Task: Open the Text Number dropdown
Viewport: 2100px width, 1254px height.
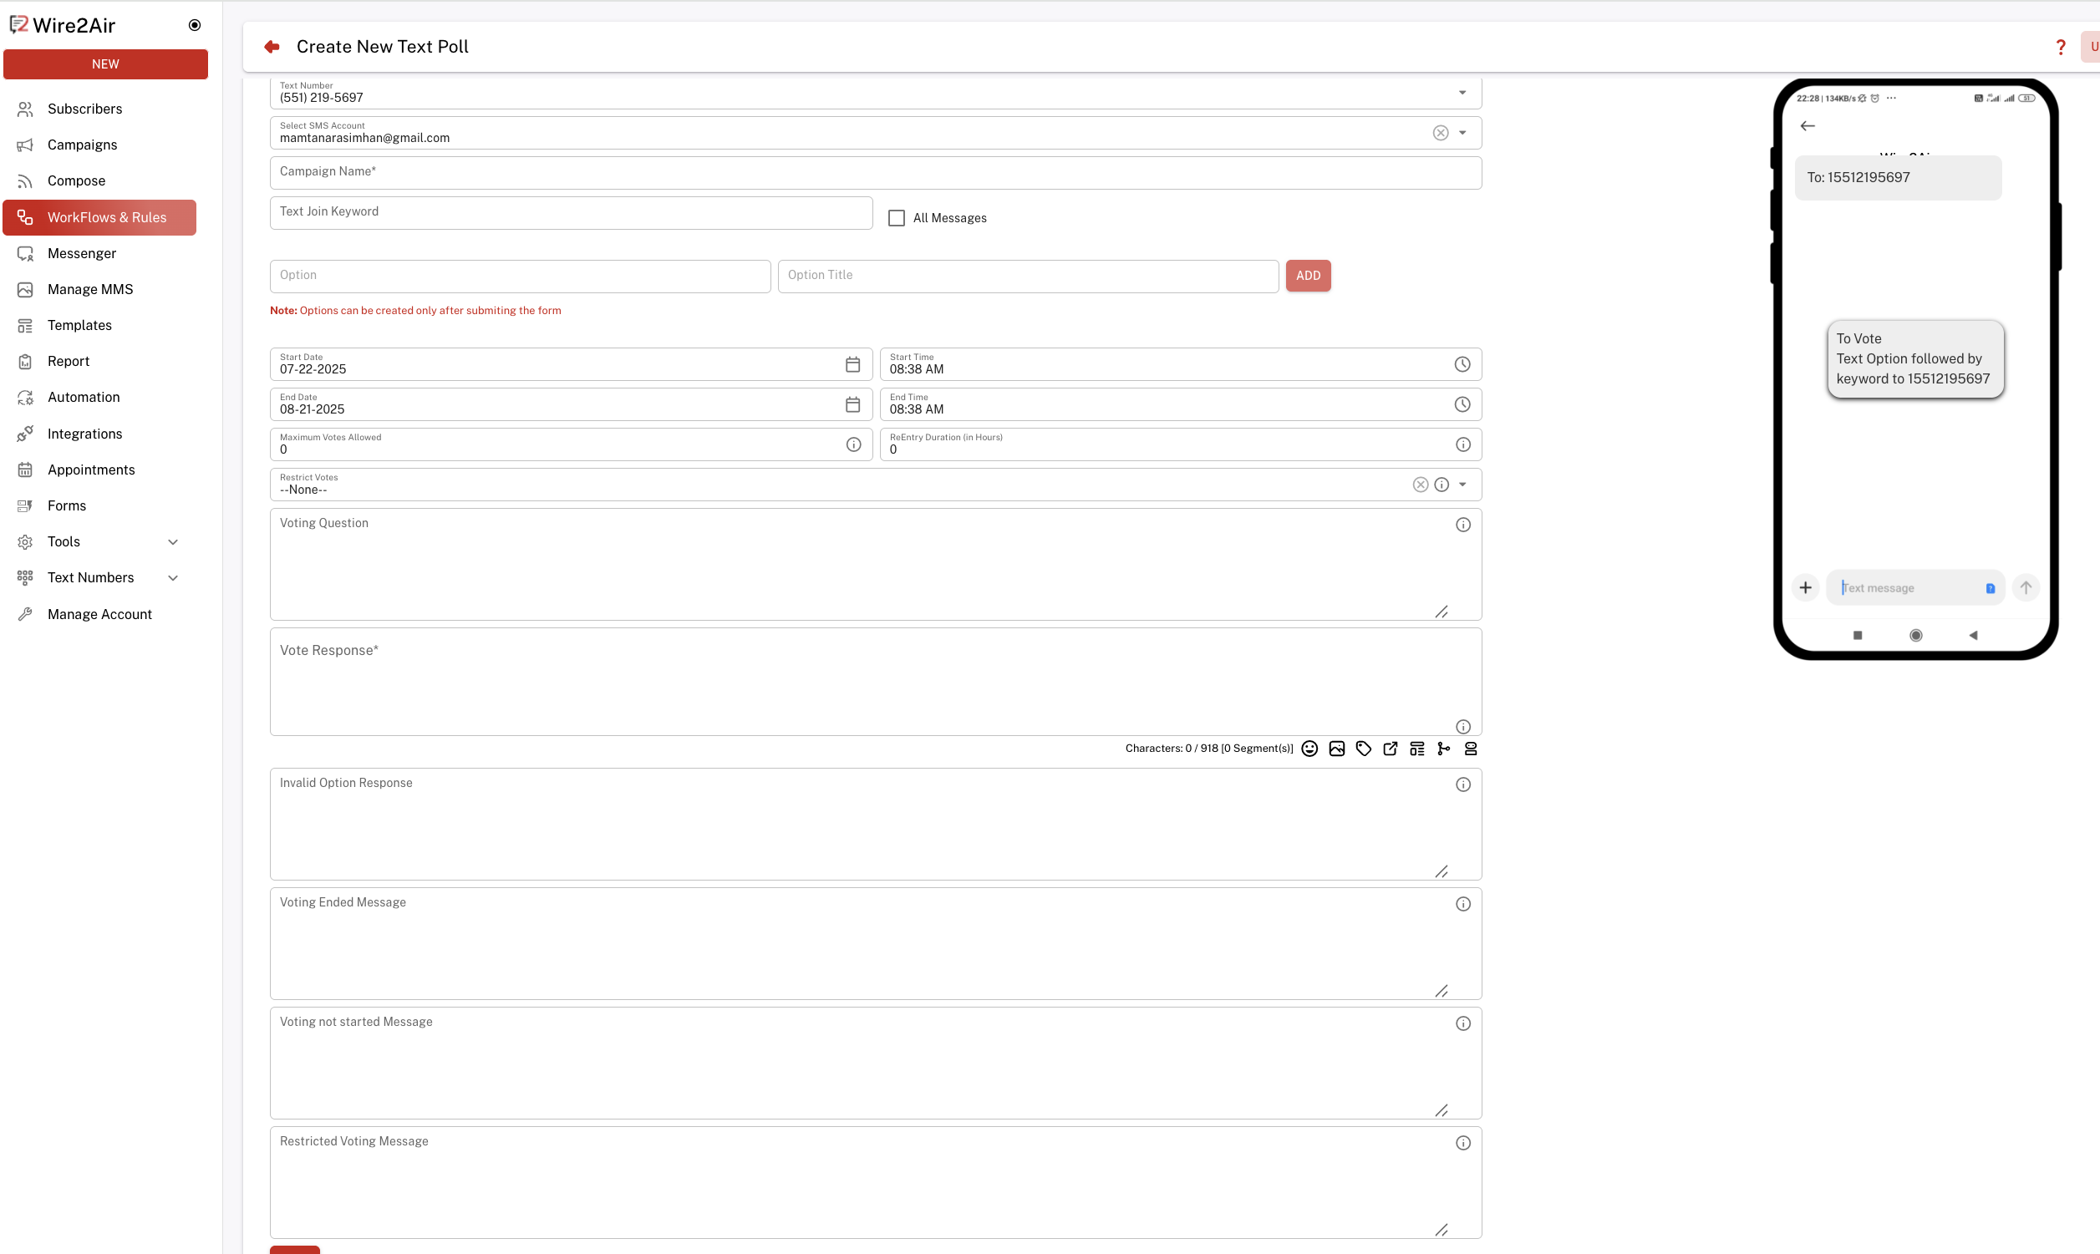Action: pyautogui.click(x=1462, y=93)
